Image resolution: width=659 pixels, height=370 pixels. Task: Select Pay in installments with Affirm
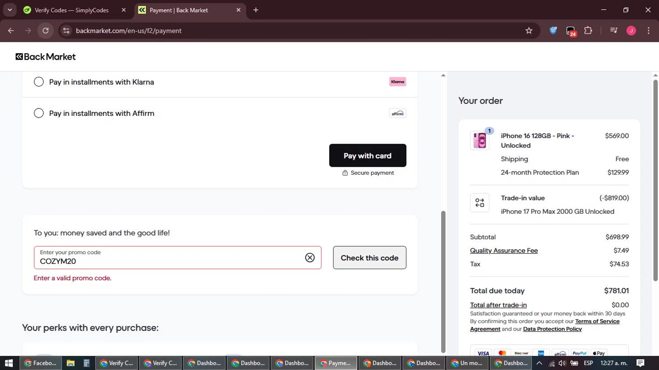(x=39, y=113)
